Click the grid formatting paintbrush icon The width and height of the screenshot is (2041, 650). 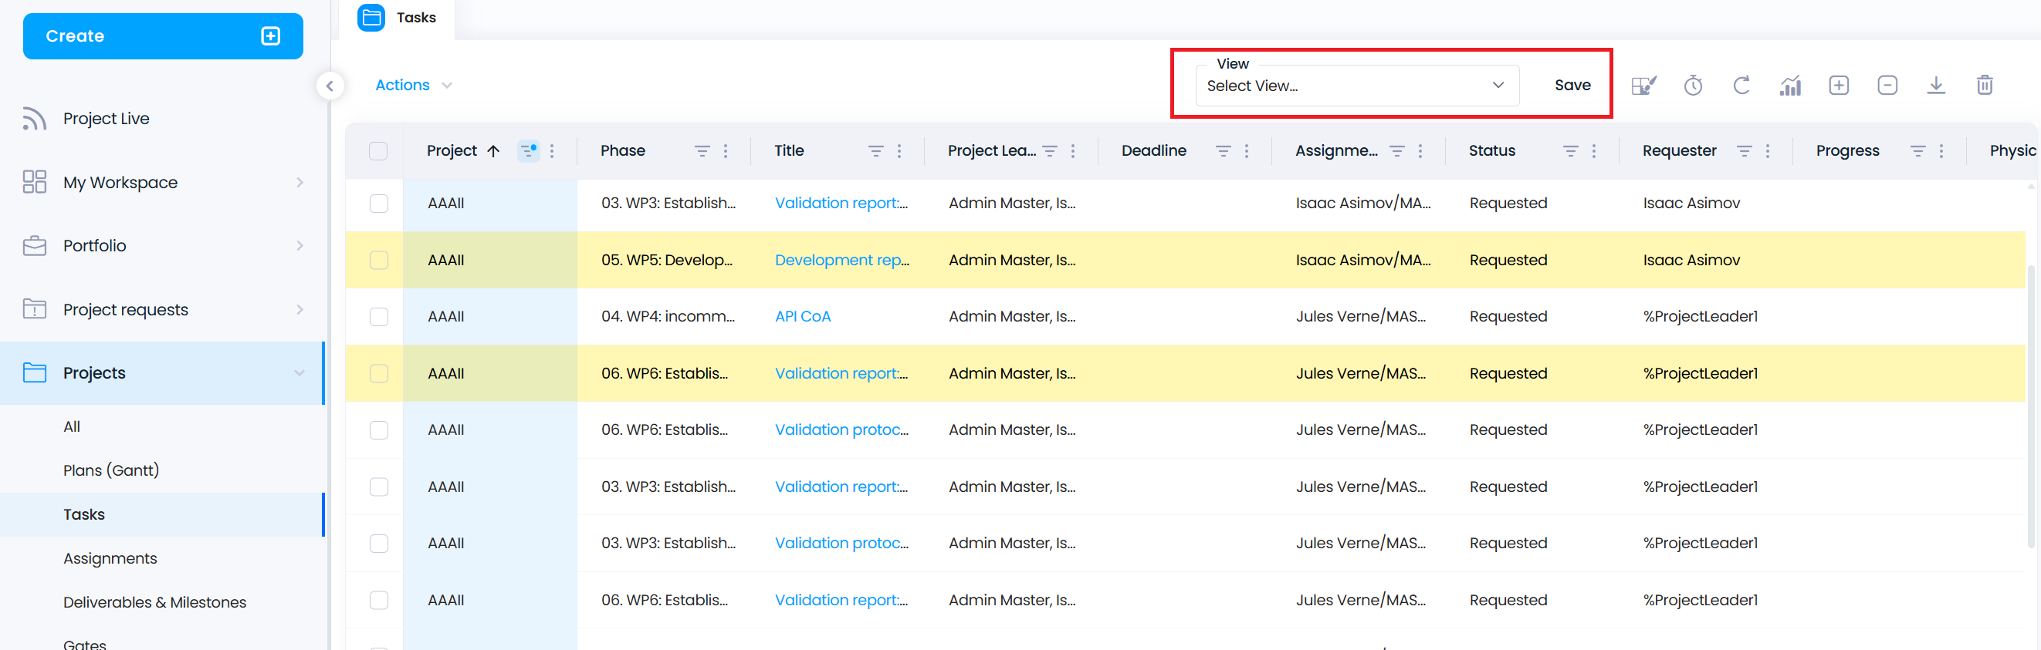[1644, 86]
